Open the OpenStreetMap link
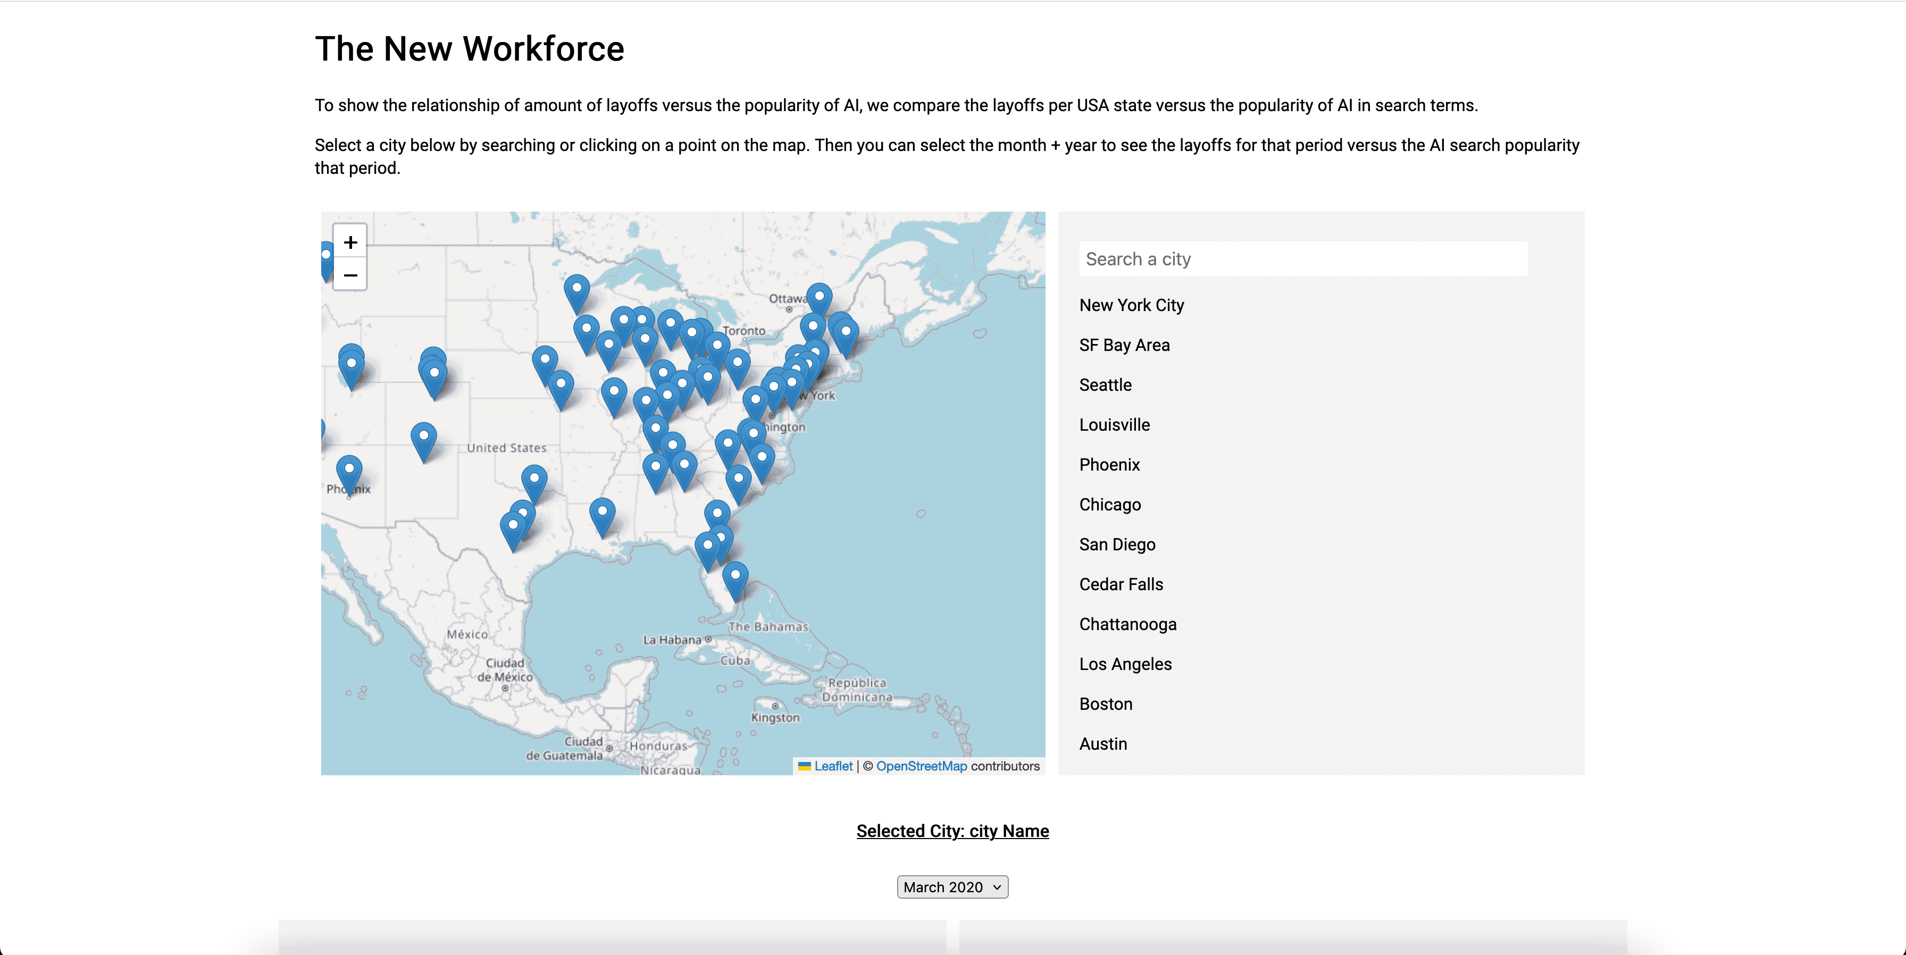This screenshot has width=1906, height=955. click(x=921, y=766)
